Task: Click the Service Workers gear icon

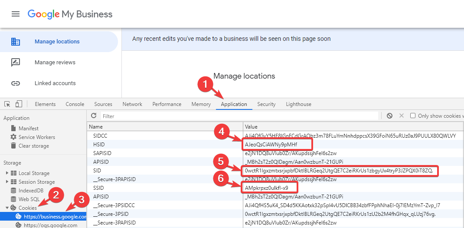Action: (13, 137)
